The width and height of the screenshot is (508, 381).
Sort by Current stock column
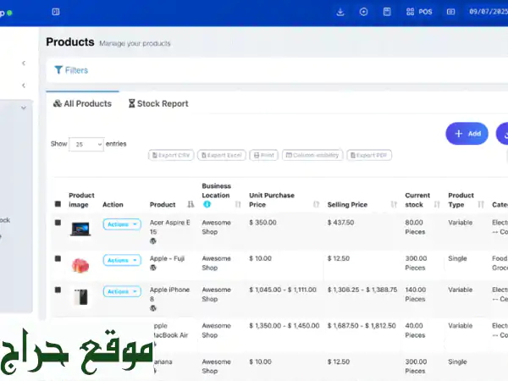(437, 204)
